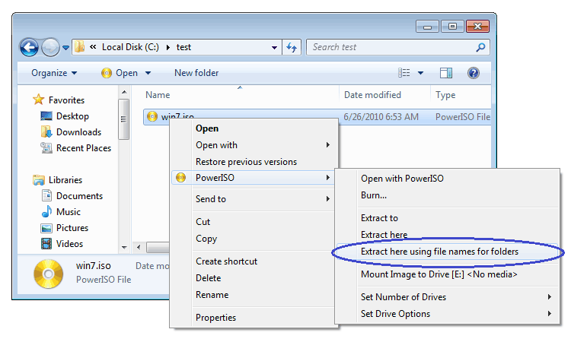Click the date 6/26/2010 6:53 AM cell
This screenshot has height=342, width=571.
[381, 117]
